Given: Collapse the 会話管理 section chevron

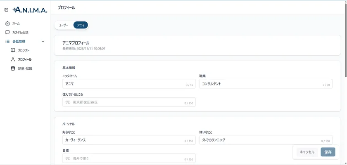Looking at the screenshot, I should pos(43,41).
